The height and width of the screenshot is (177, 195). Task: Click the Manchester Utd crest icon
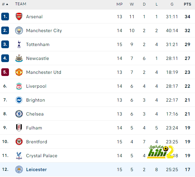tap(19, 72)
